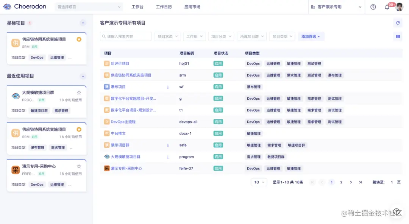Expand the … tags on starred project card
Viewport: 409px width, 224px height.
coord(70,58)
